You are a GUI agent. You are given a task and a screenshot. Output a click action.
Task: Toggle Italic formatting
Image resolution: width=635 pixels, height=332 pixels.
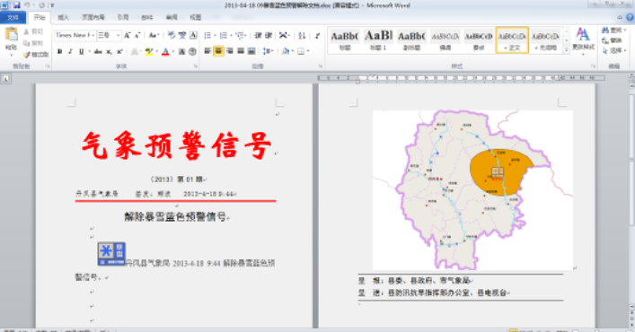[70, 51]
